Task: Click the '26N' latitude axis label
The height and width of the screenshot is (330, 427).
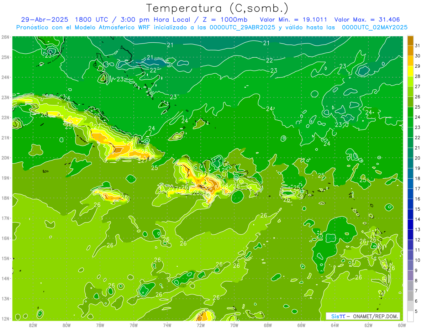Action: point(5,37)
